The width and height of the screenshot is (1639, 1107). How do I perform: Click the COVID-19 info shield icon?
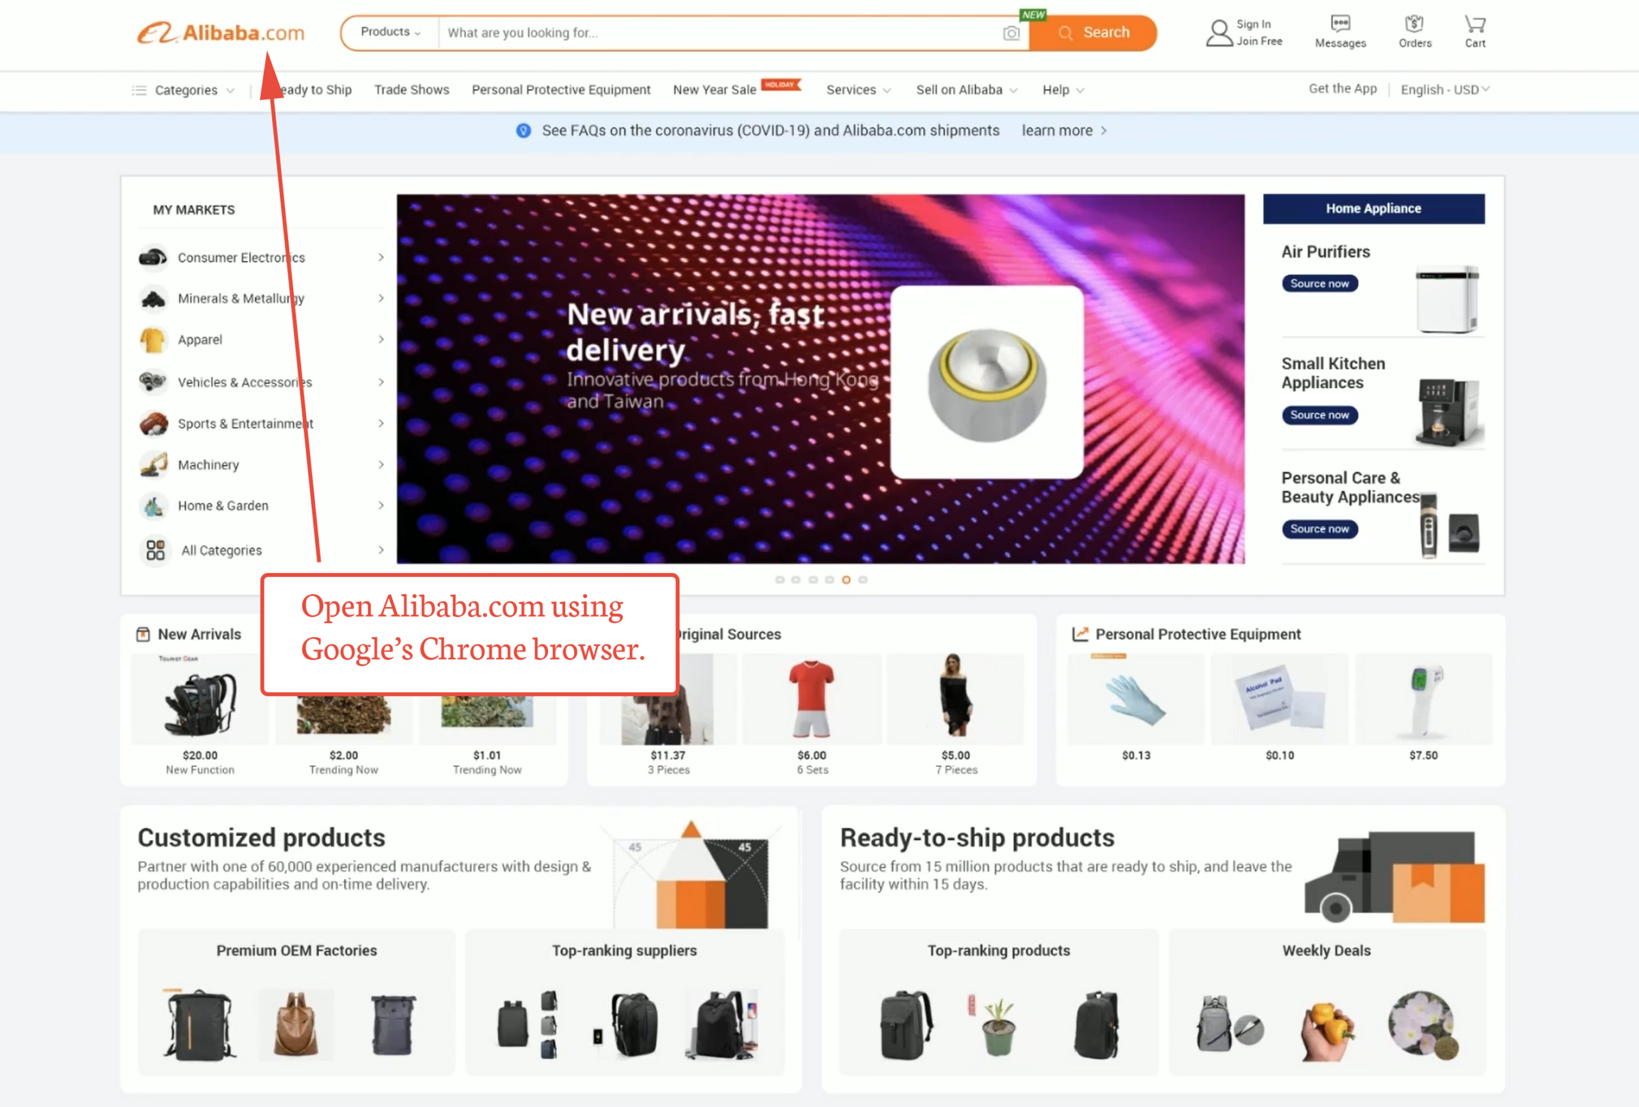coord(523,131)
